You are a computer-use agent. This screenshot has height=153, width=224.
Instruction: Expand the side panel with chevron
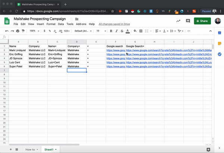coord(219,148)
